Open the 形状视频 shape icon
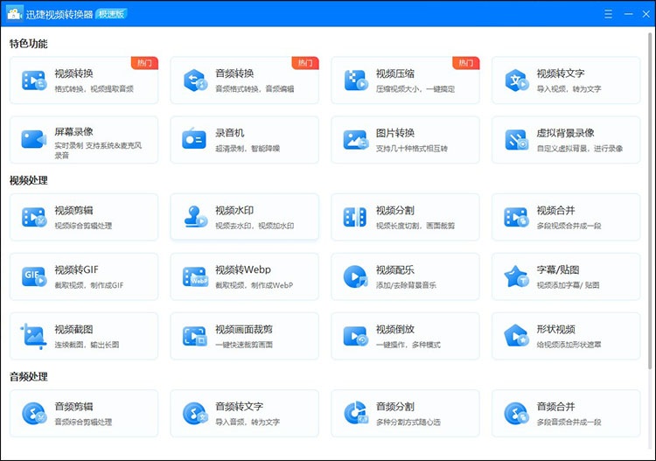The image size is (656, 461). [517, 336]
